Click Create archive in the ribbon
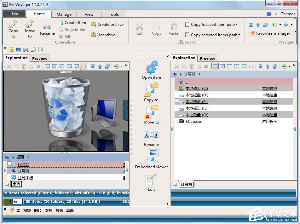 coord(107,24)
